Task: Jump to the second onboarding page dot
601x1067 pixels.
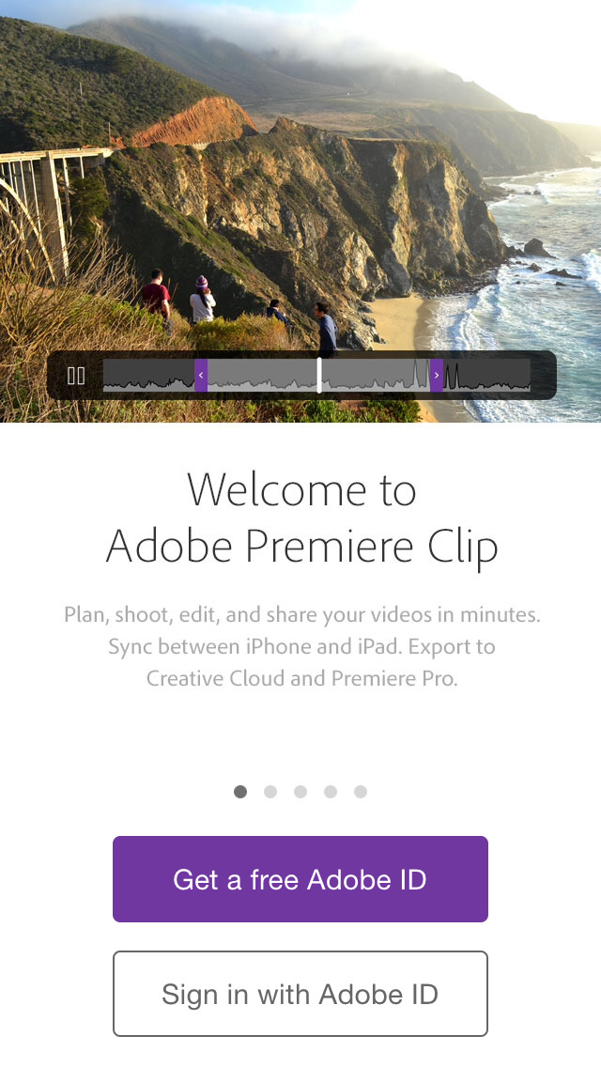Action: coord(270,792)
